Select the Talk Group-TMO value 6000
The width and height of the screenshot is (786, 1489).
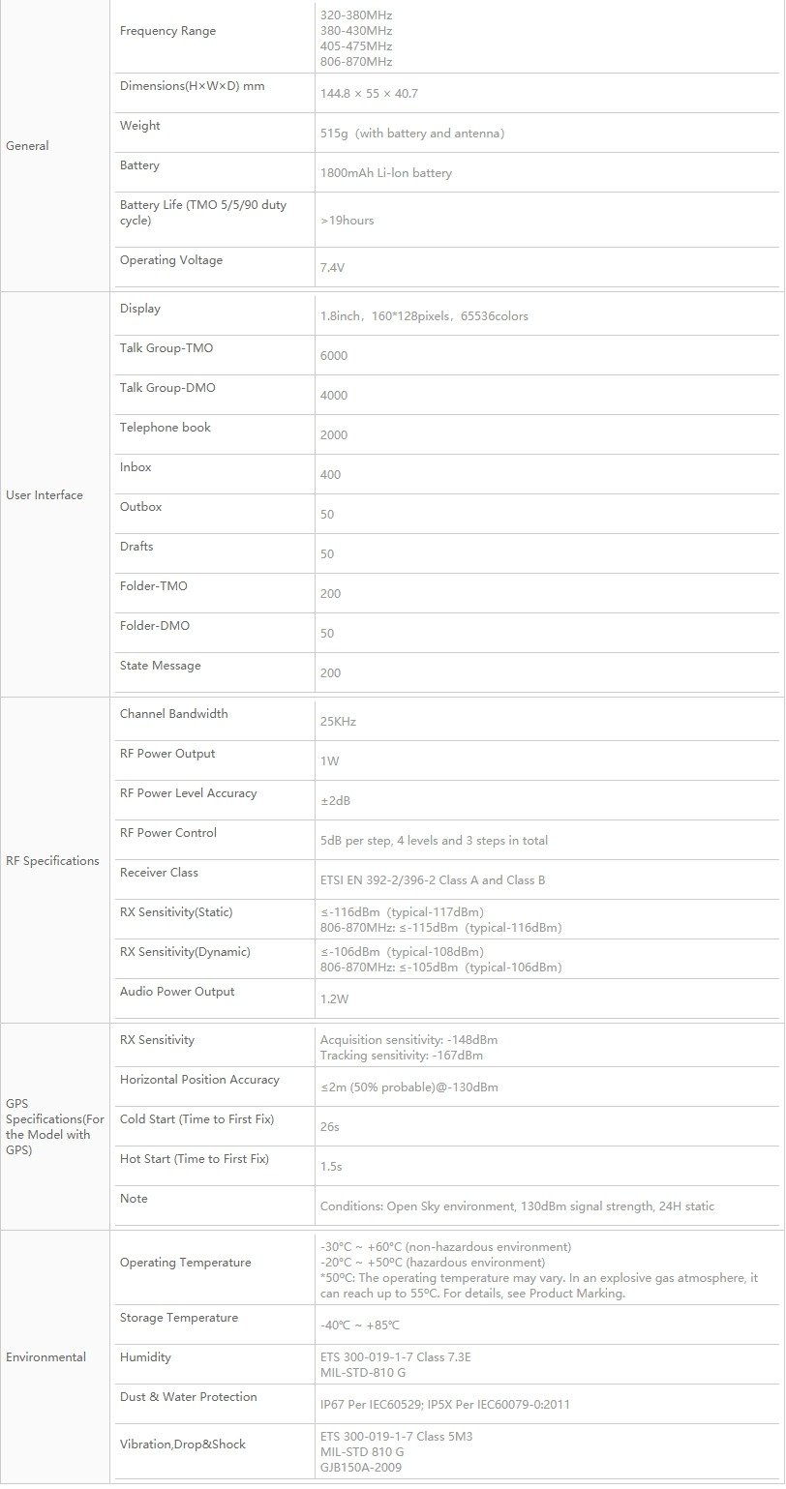(x=334, y=356)
